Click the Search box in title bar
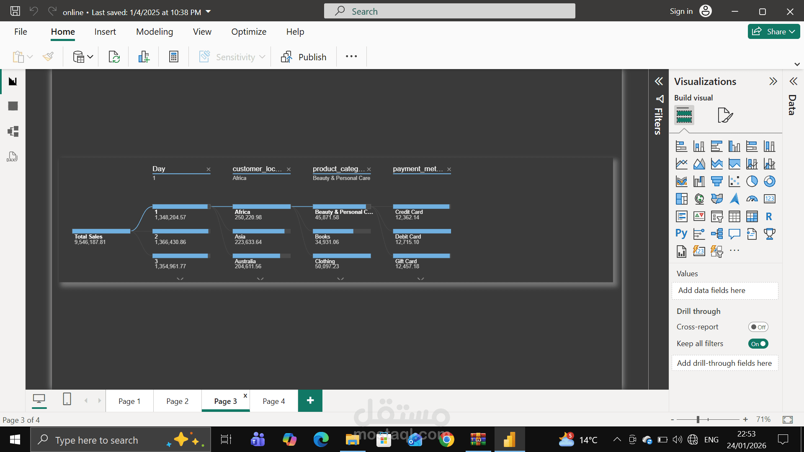804x452 pixels. tap(449, 11)
